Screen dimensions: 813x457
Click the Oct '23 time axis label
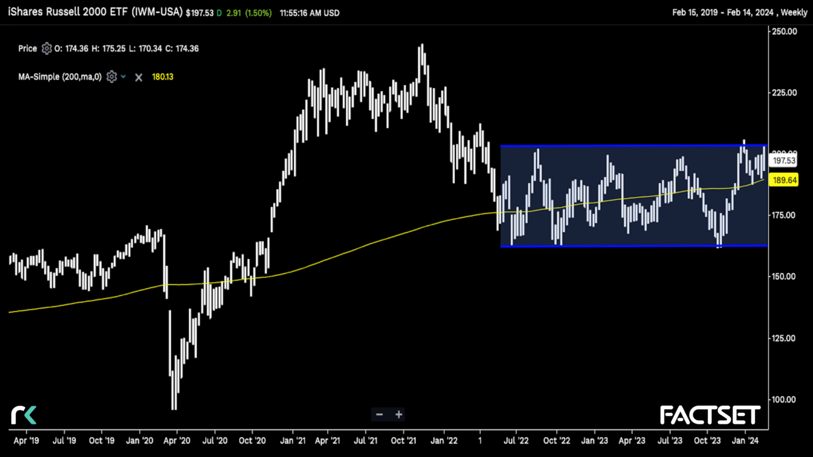coord(707,441)
